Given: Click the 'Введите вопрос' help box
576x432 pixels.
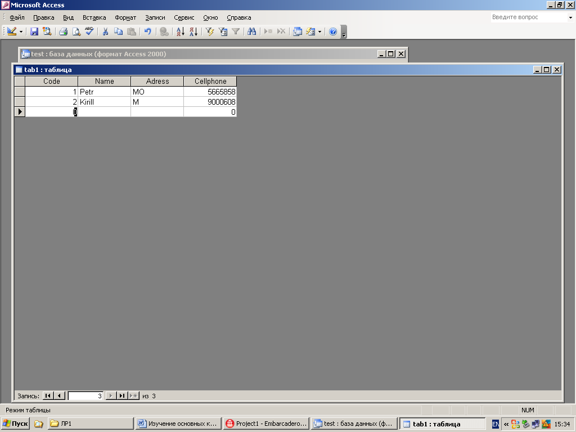Looking at the screenshot, I should [x=529, y=17].
